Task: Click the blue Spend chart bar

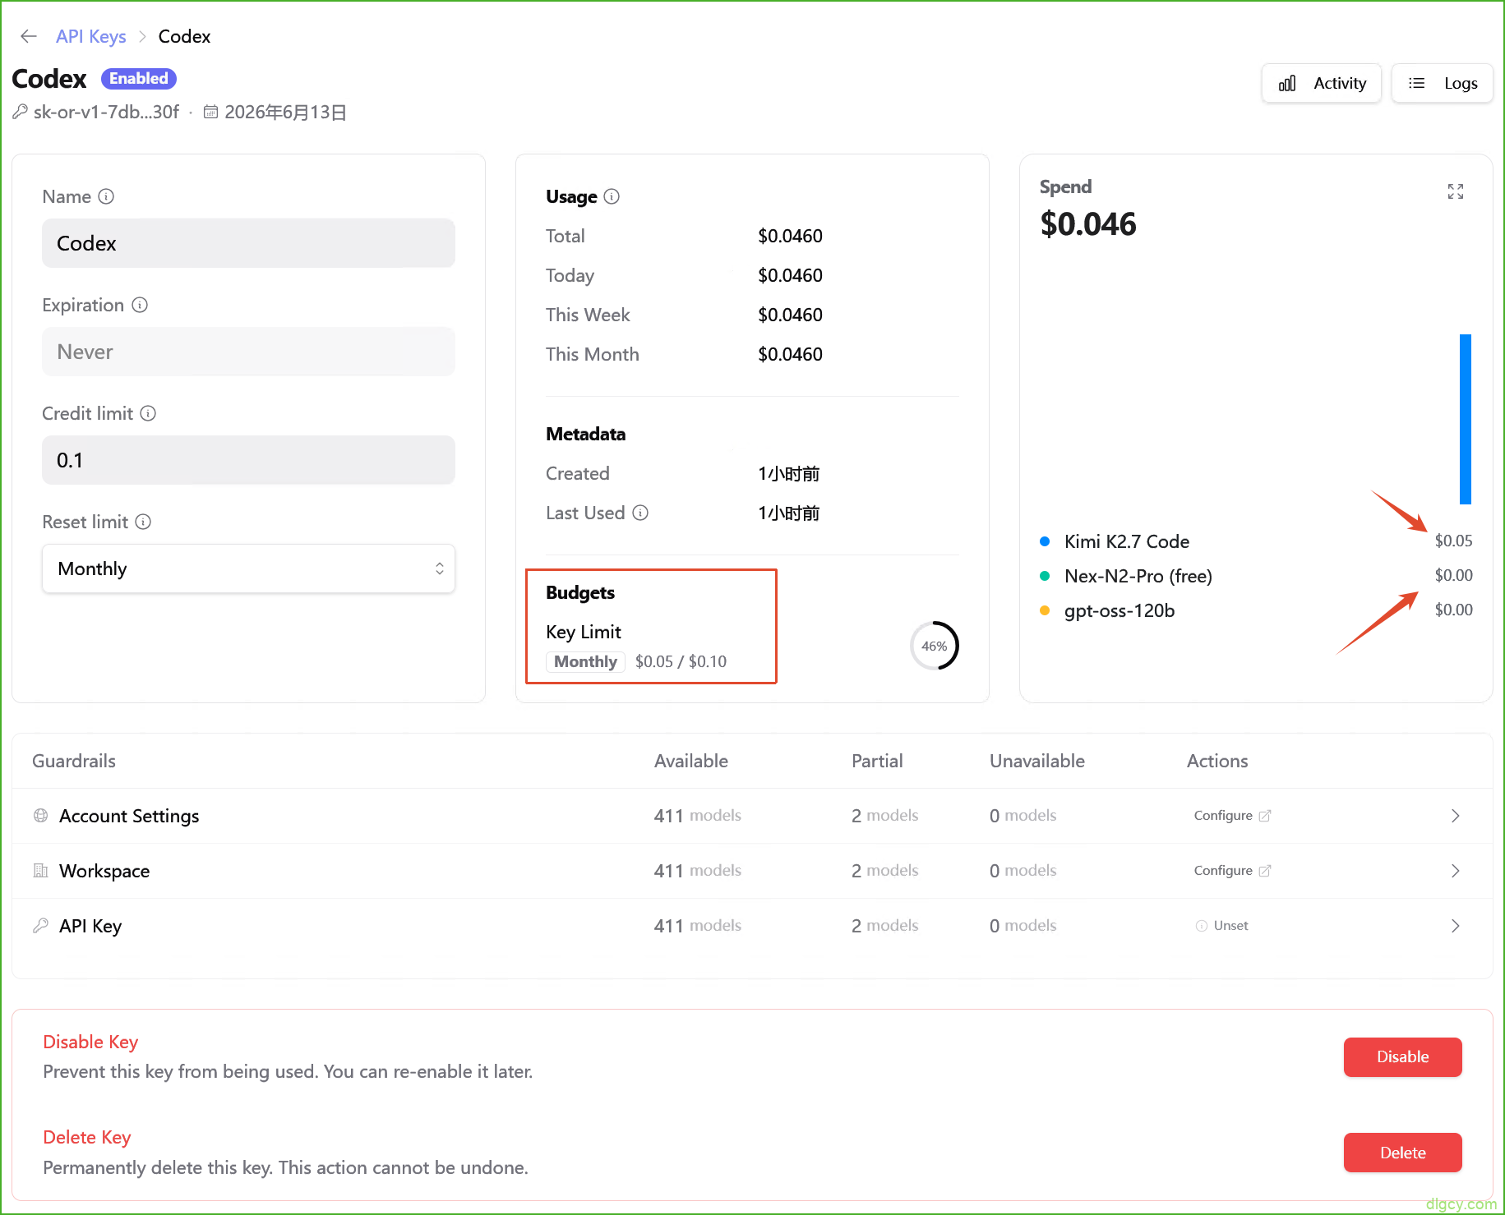Action: click(1466, 419)
